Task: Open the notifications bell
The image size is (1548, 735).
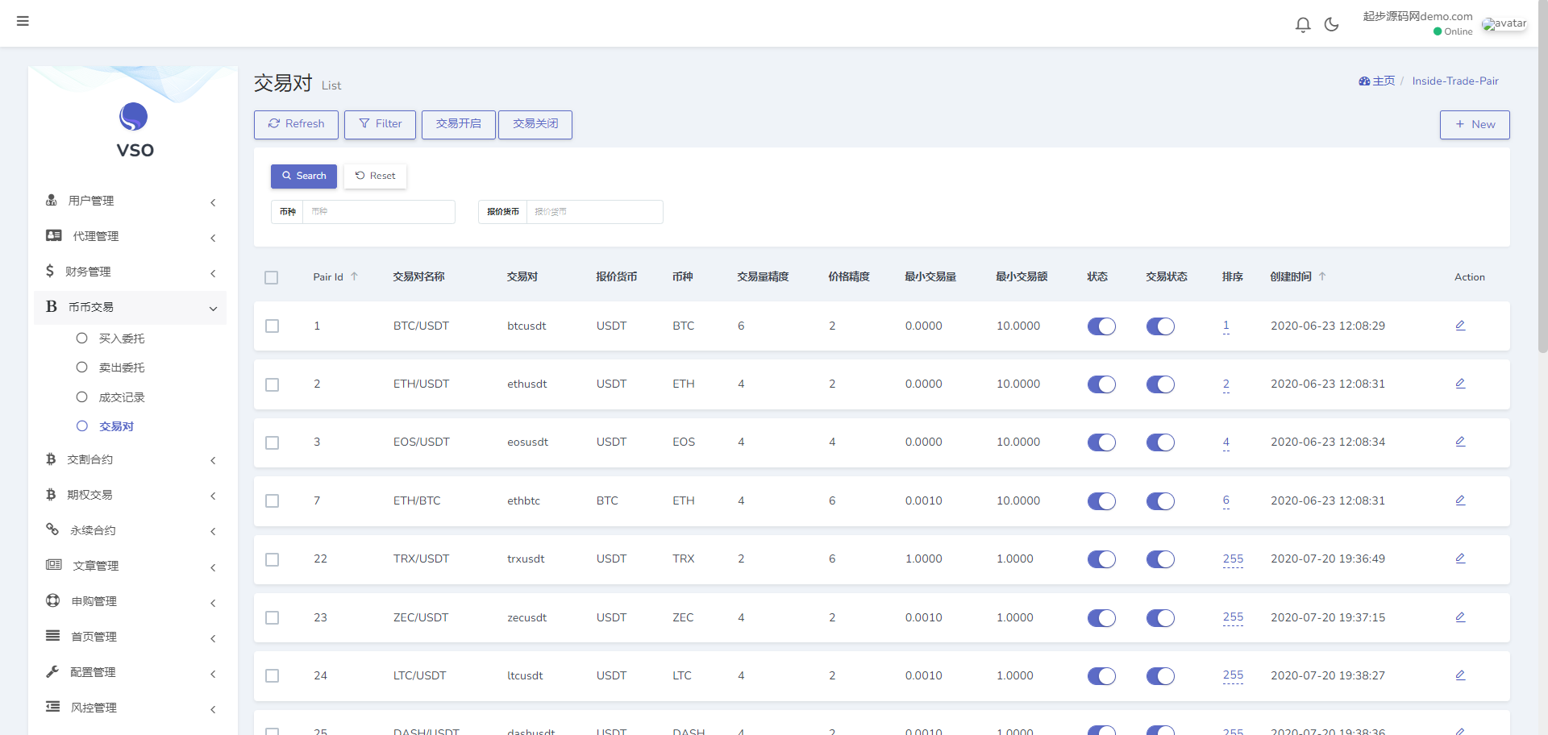Action: (1302, 25)
